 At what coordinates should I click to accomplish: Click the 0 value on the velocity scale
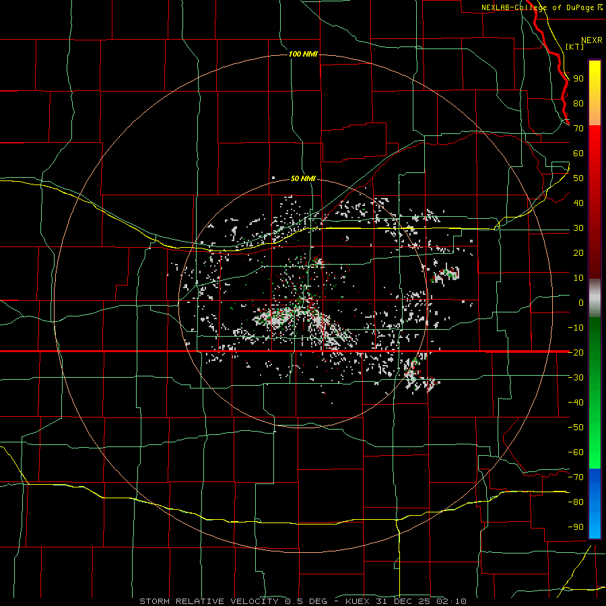[x=581, y=303]
